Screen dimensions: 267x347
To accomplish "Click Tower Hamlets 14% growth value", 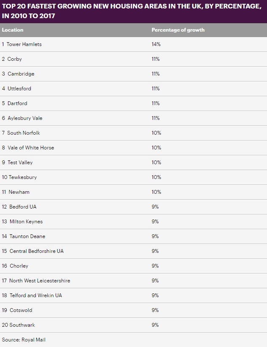I will (156, 44).
